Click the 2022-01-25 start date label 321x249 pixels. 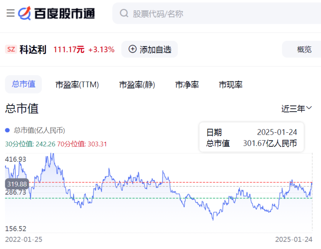[x=24, y=239]
